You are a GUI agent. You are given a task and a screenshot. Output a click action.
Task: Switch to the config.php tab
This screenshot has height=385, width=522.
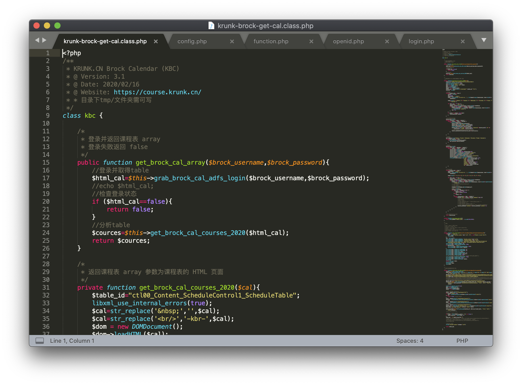[x=192, y=41]
